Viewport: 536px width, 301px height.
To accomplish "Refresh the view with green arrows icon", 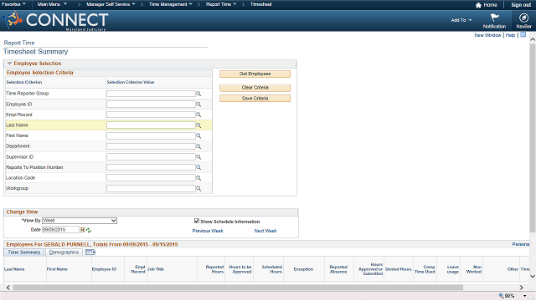I will pos(89,231).
